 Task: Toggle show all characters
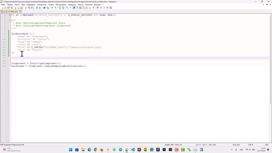point(71,8)
